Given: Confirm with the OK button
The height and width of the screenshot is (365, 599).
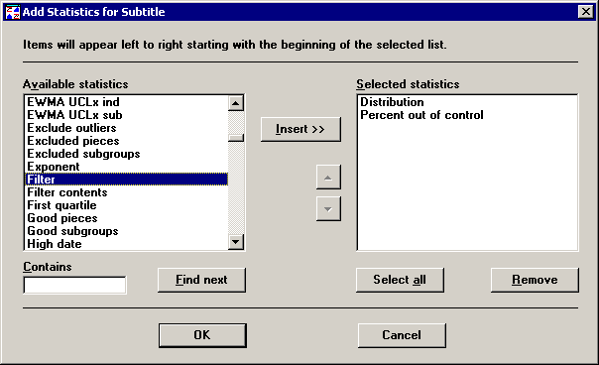Looking at the screenshot, I should point(202,335).
